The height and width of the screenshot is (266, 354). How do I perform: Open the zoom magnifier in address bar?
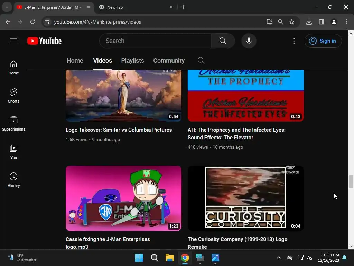[x=281, y=22]
